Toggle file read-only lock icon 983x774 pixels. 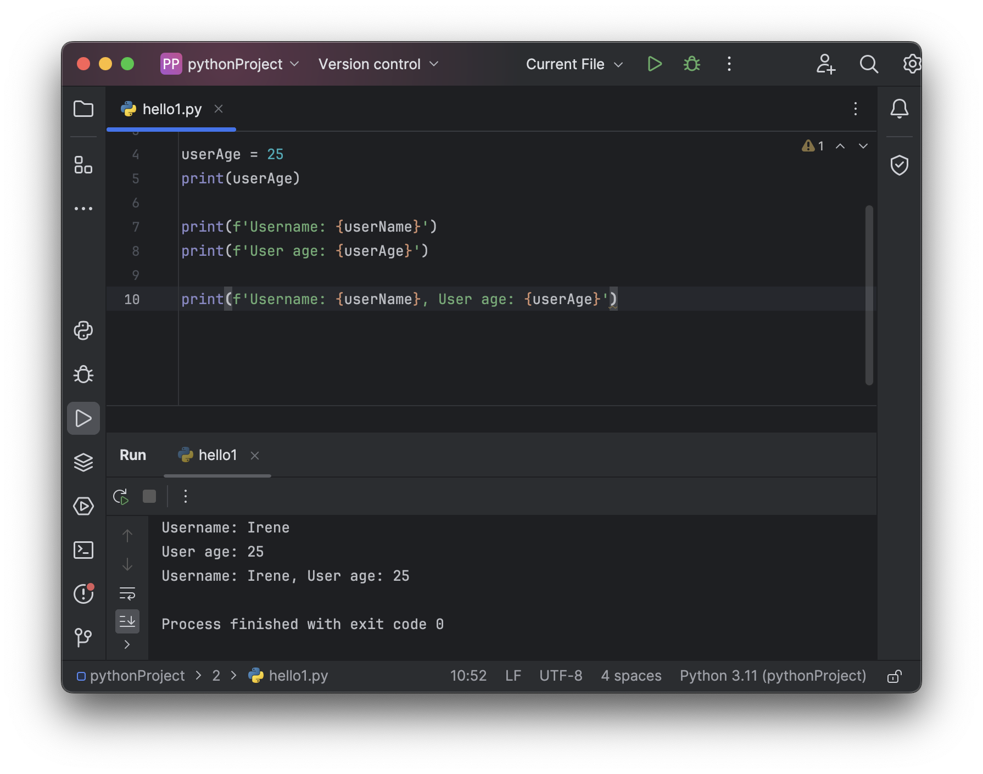tap(895, 676)
